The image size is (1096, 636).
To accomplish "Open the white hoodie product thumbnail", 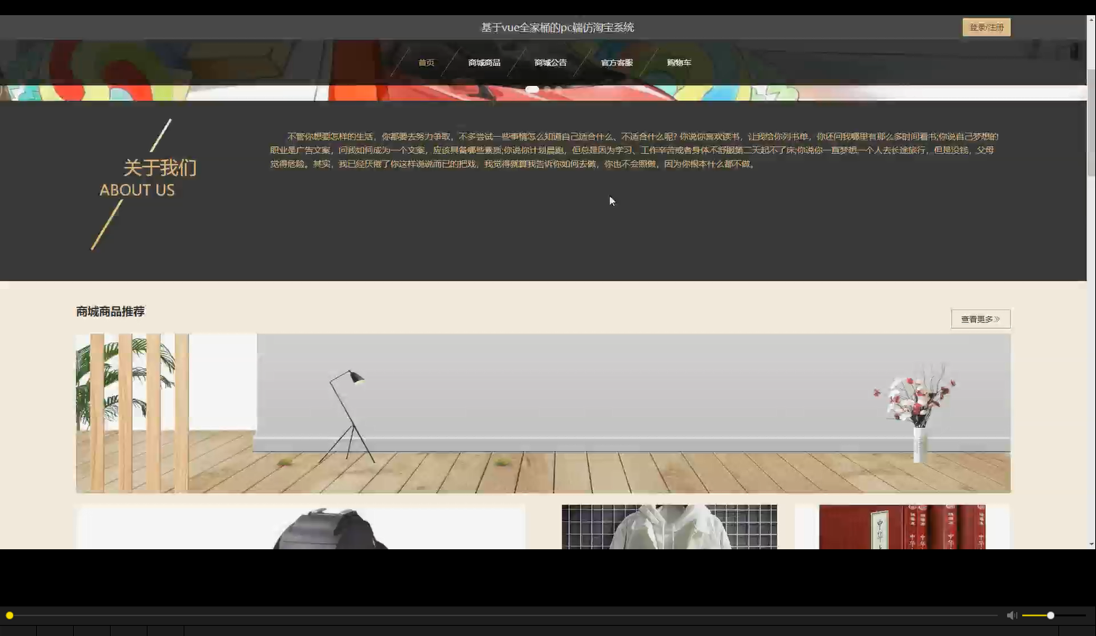I will tap(669, 527).
